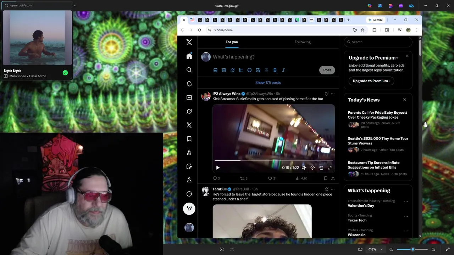
Task: Open the zoom percentage dropdown showing 418%
Action: coord(375,249)
